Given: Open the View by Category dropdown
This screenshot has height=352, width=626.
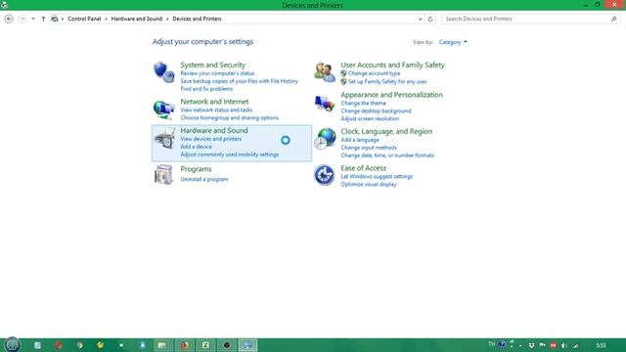Looking at the screenshot, I should (453, 42).
